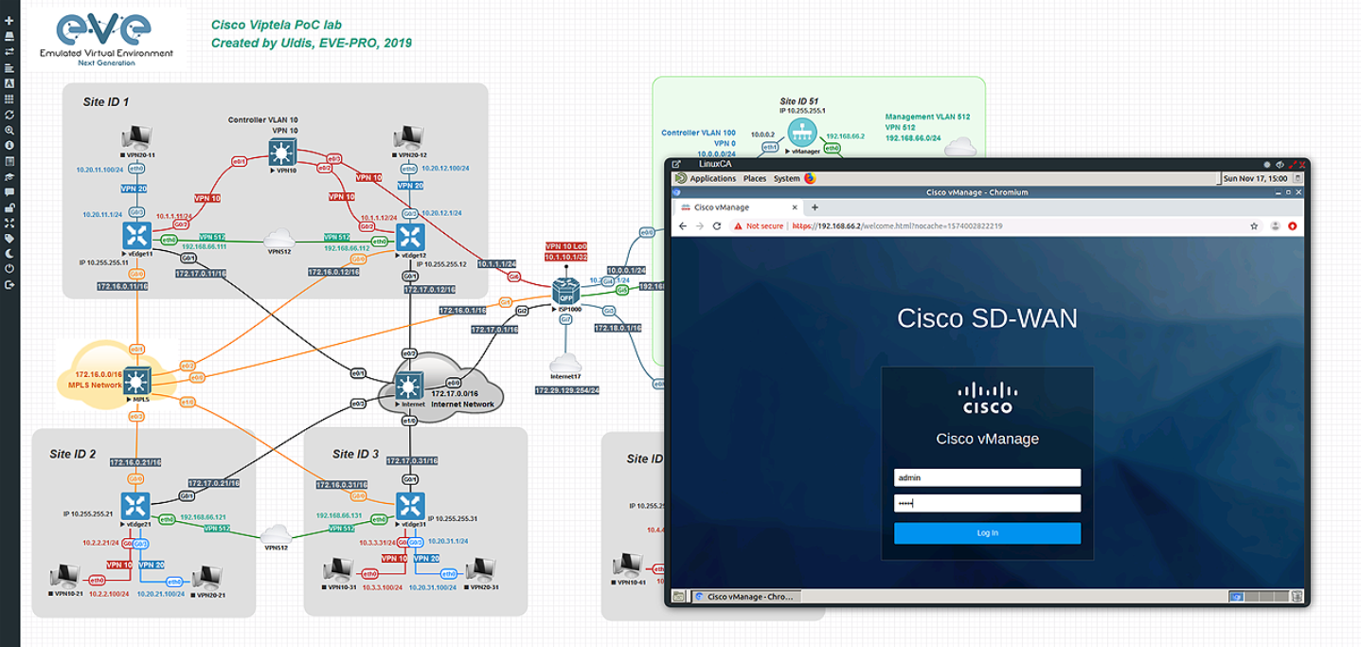Screen dimensions: 1361x647
Task: Click the zoom magnifier sidebar icon
Action: pos(9,130)
